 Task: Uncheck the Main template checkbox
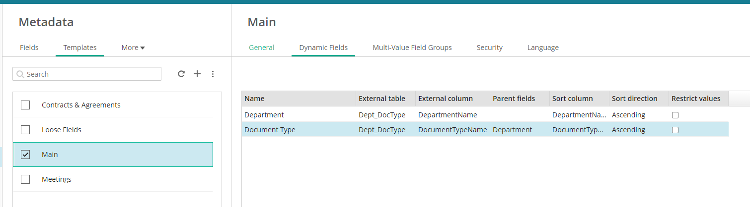coord(25,155)
